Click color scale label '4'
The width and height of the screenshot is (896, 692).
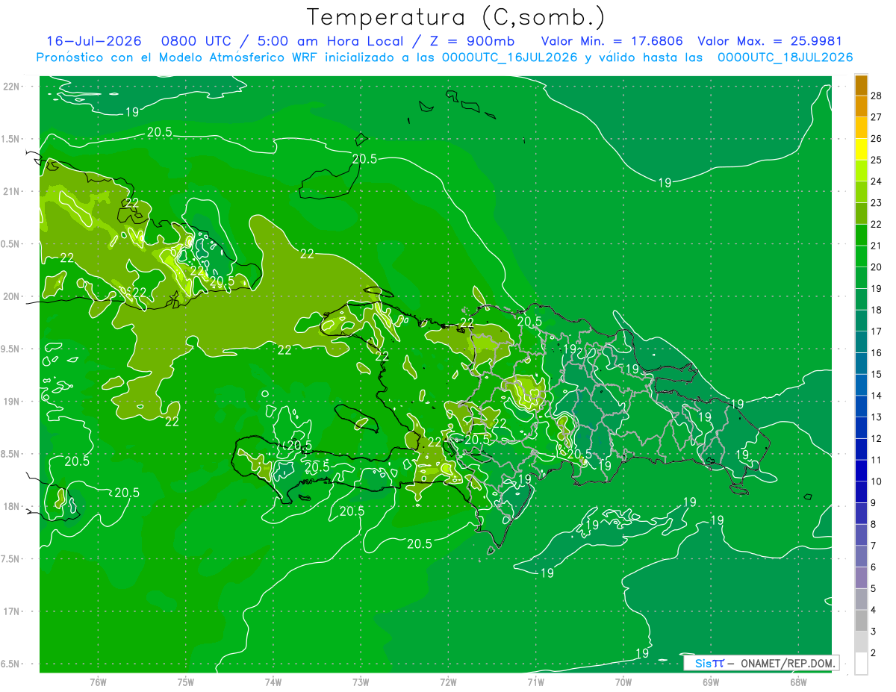click(x=874, y=610)
